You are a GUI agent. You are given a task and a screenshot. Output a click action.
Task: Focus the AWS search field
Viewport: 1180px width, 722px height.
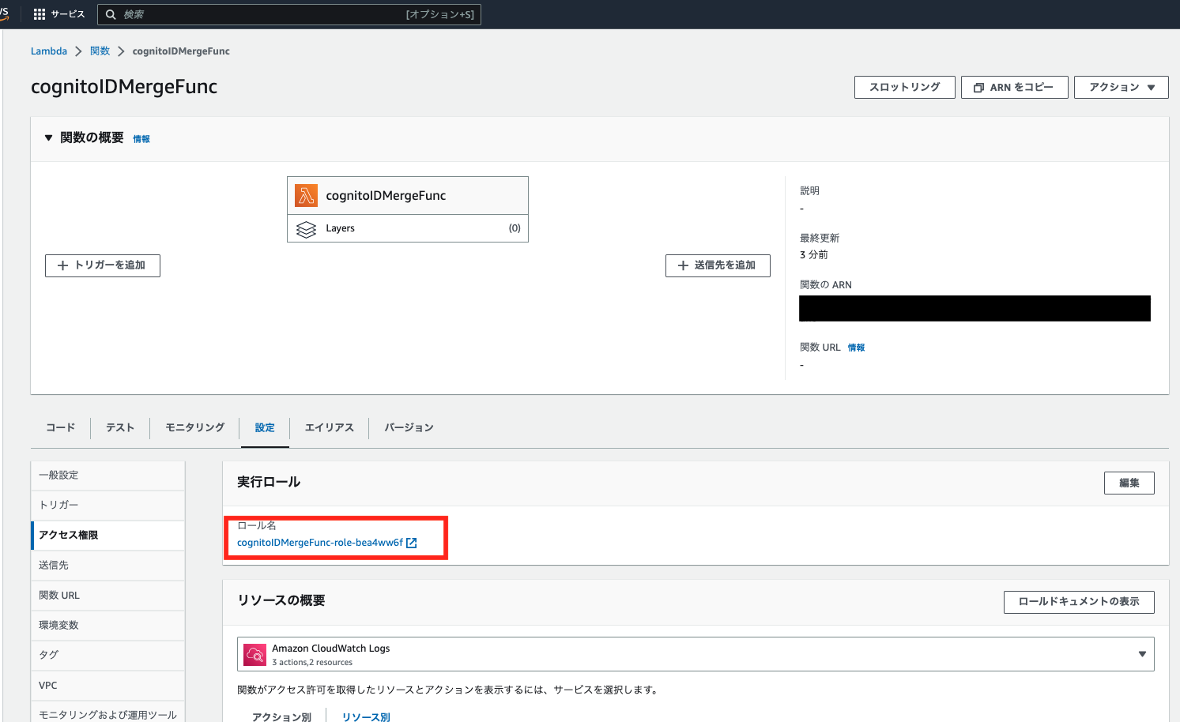pyautogui.click(x=288, y=14)
